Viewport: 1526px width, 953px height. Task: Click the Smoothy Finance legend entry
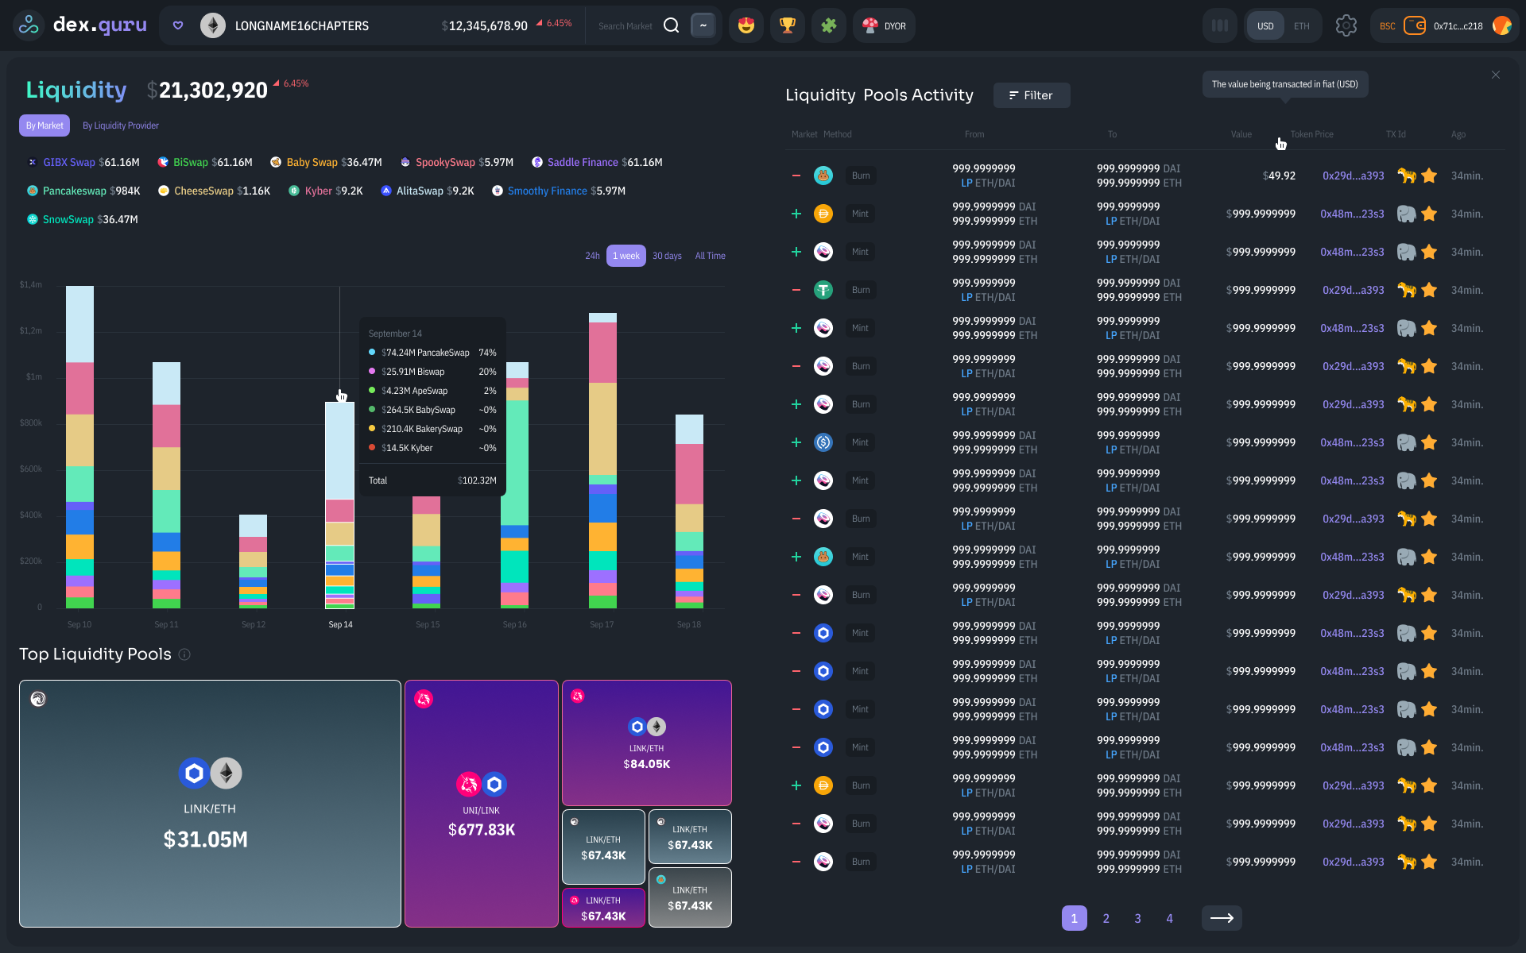(x=559, y=191)
